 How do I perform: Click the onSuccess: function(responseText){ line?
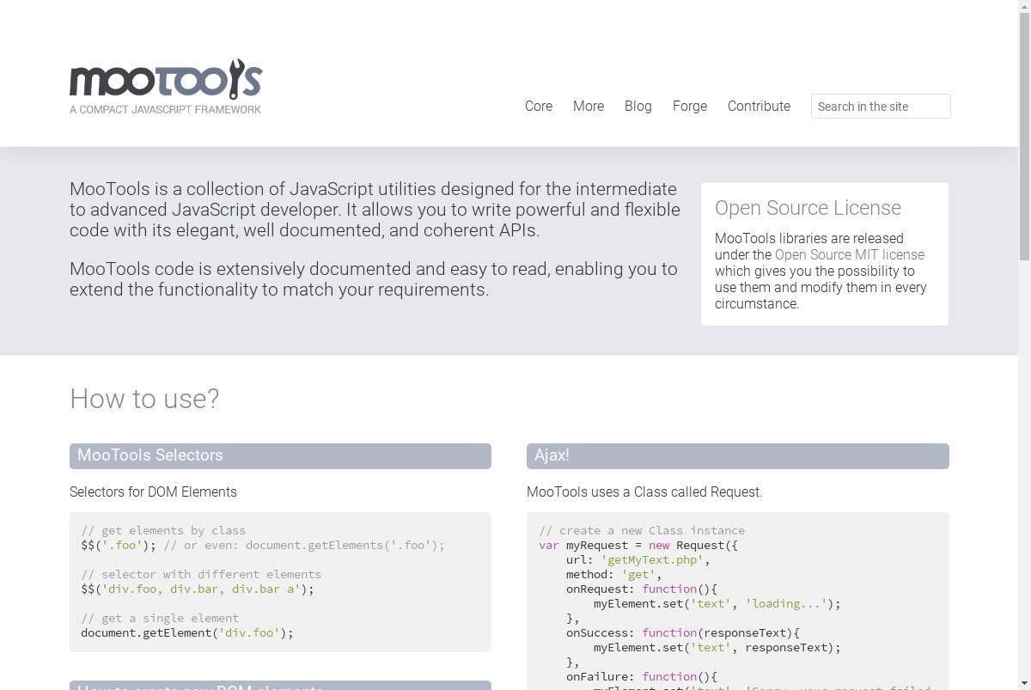coord(683,633)
